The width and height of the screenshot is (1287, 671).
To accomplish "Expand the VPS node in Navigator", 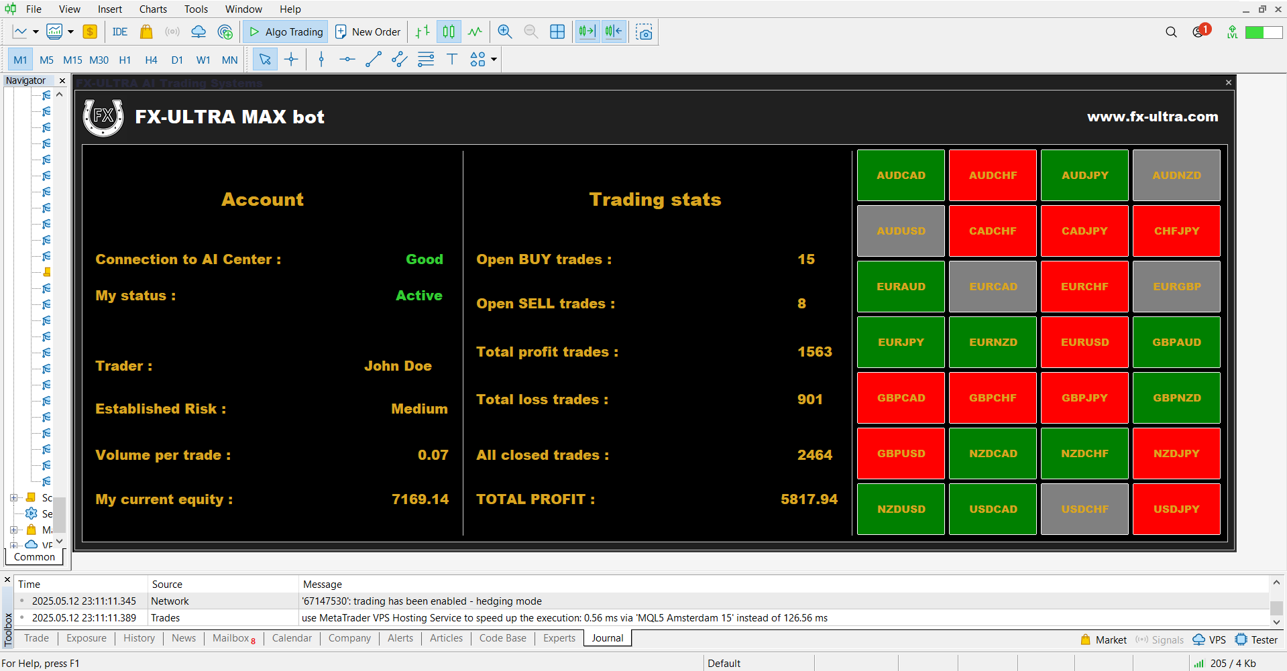I will (13, 545).
